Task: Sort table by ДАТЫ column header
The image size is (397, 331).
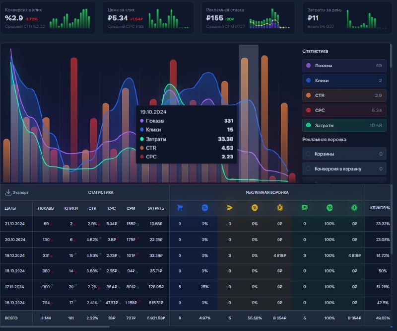Action: tap(10, 208)
